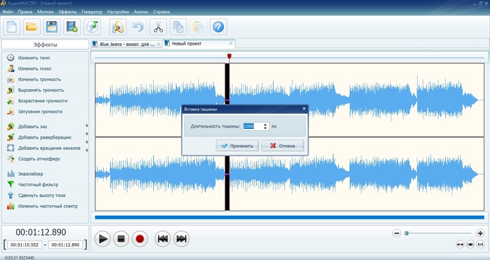Open the Настройки menu
Viewport: 490px width, 260px height.
(118, 12)
